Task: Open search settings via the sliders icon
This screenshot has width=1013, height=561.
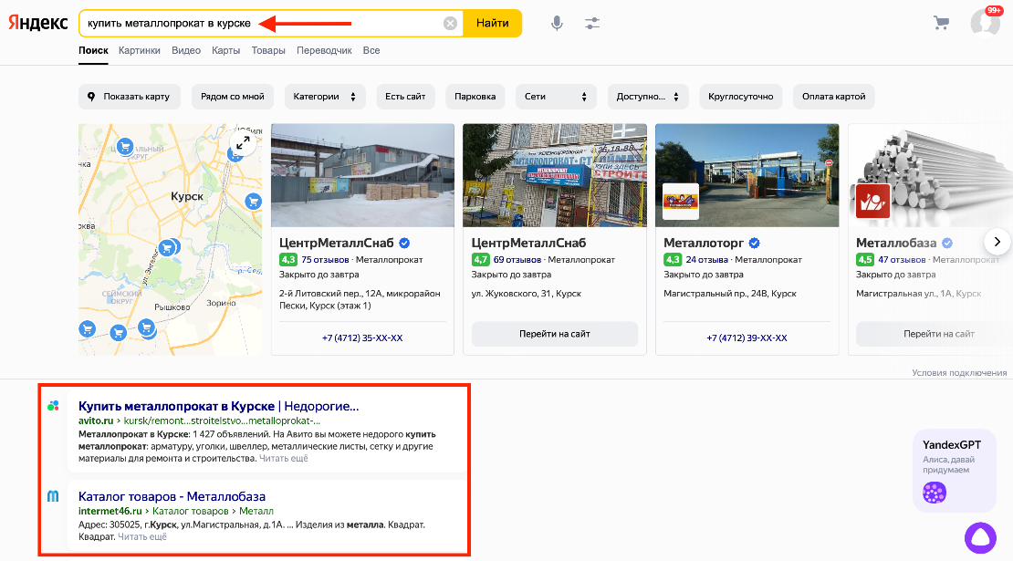Action: (x=591, y=23)
